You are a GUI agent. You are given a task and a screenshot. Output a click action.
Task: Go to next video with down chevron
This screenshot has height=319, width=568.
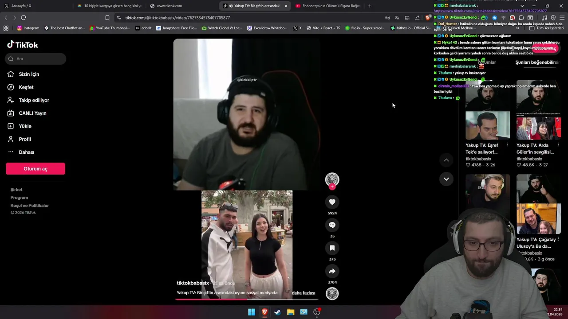point(446,179)
